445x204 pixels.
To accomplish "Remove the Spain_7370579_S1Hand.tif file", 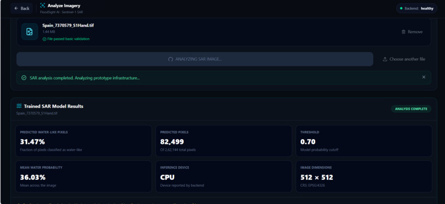I will coord(412,32).
